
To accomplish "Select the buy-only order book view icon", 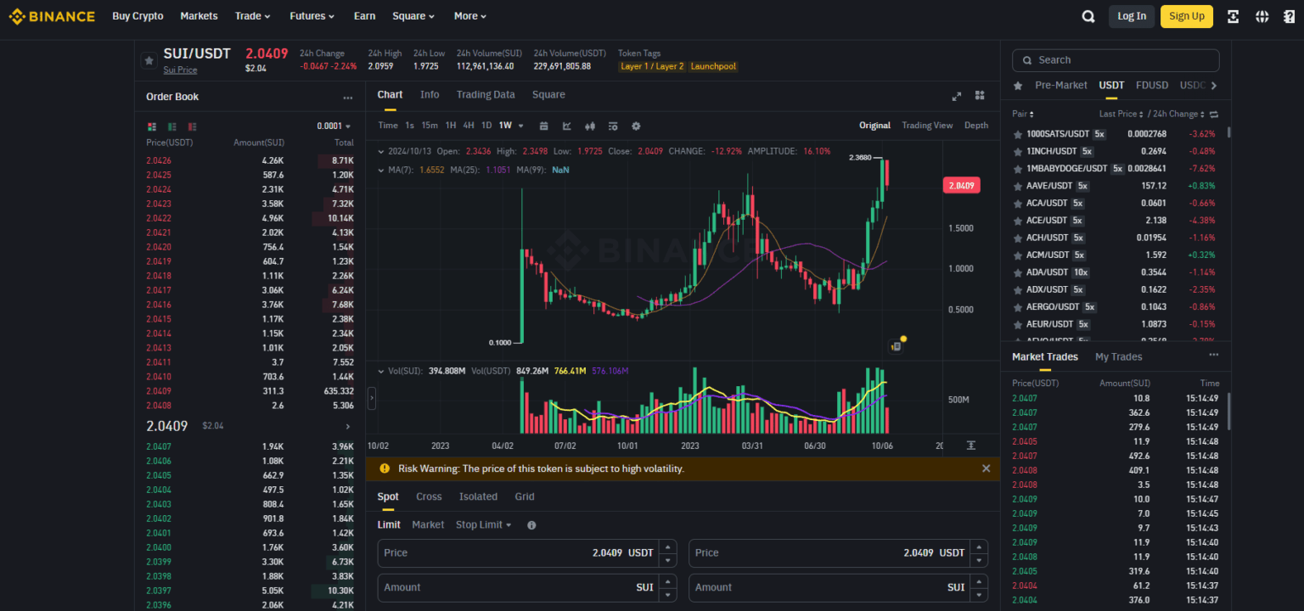I will click(x=171, y=126).
